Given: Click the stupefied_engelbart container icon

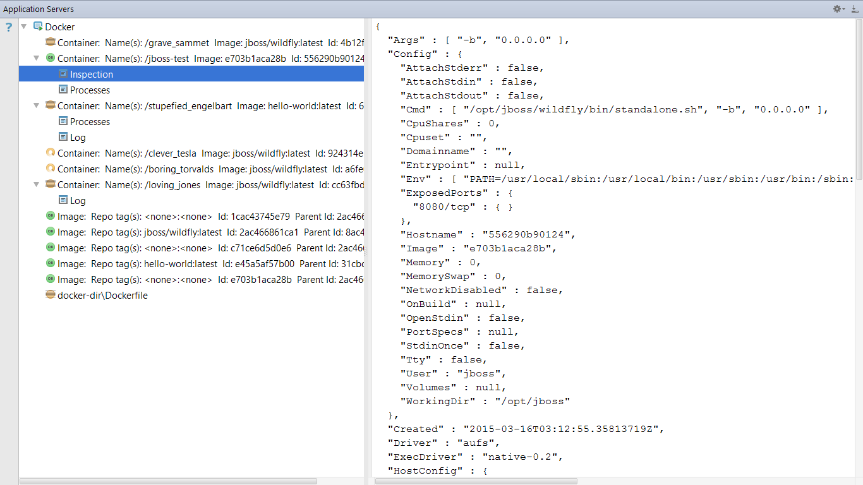Looking at the screenshot, I should pos(51,105).
